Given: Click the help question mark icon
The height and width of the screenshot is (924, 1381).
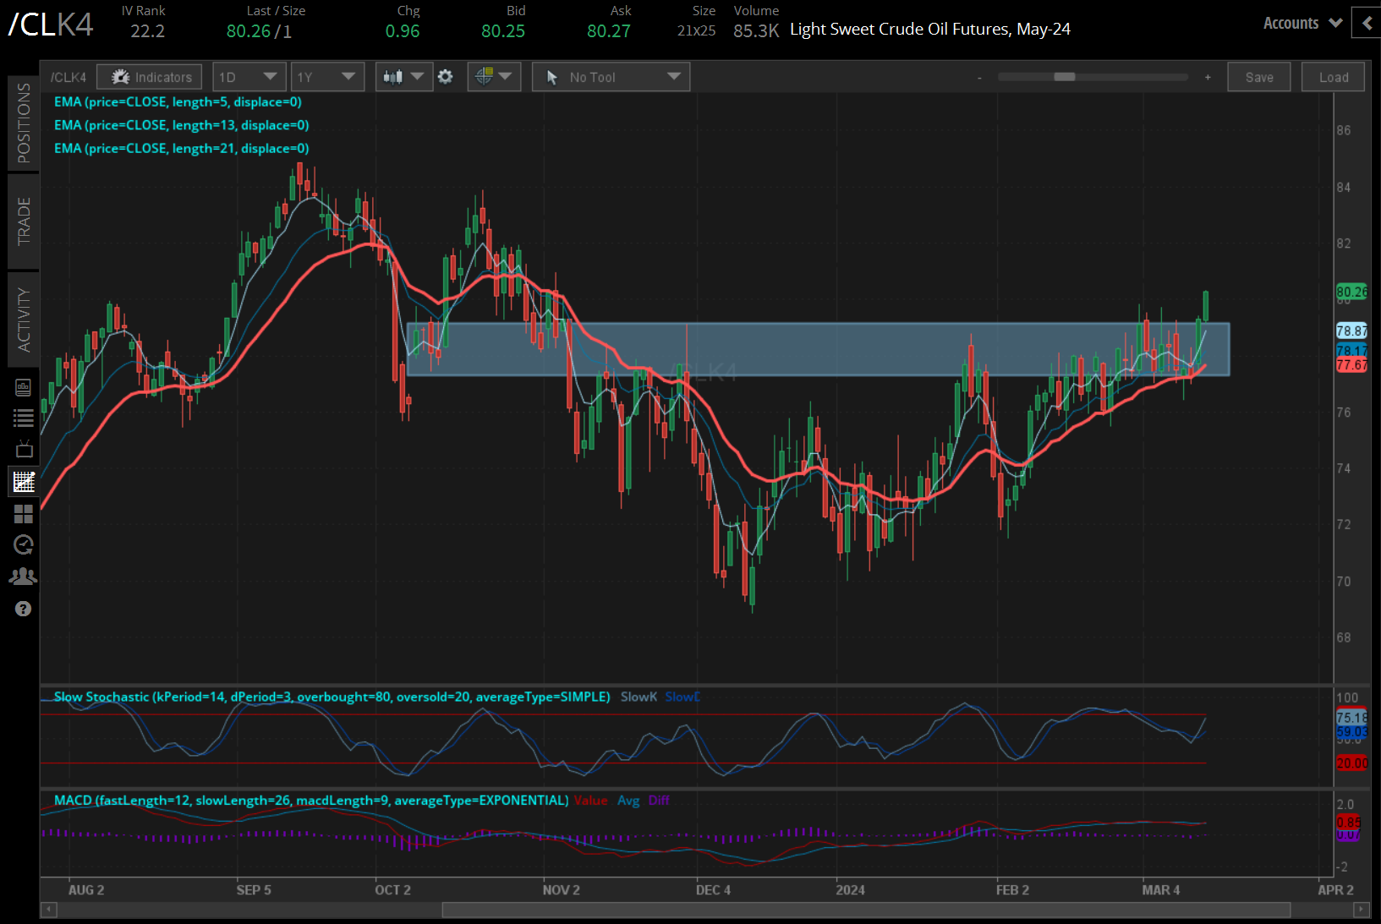Looking at the screenshot, I should click(x=23, y=609).
